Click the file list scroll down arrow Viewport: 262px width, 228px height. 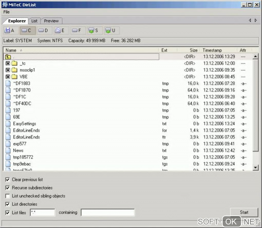pos(256,167)
